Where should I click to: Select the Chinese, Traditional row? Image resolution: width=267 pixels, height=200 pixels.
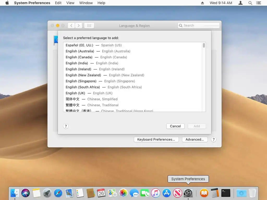(133, 105)
